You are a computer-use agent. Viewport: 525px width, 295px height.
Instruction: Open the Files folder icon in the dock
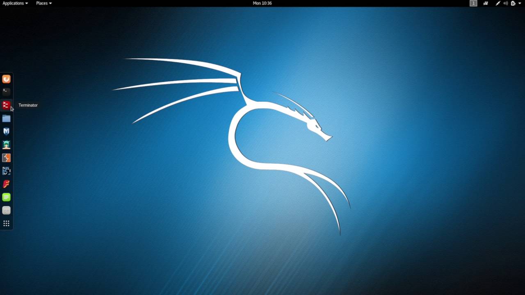point(6,118)
